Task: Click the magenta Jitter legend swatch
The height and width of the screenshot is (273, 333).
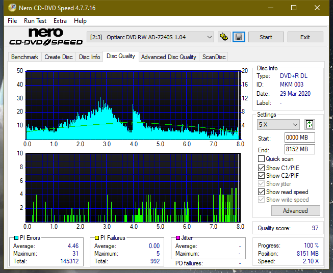Action: pyautogui.click(x=178, y=238)
